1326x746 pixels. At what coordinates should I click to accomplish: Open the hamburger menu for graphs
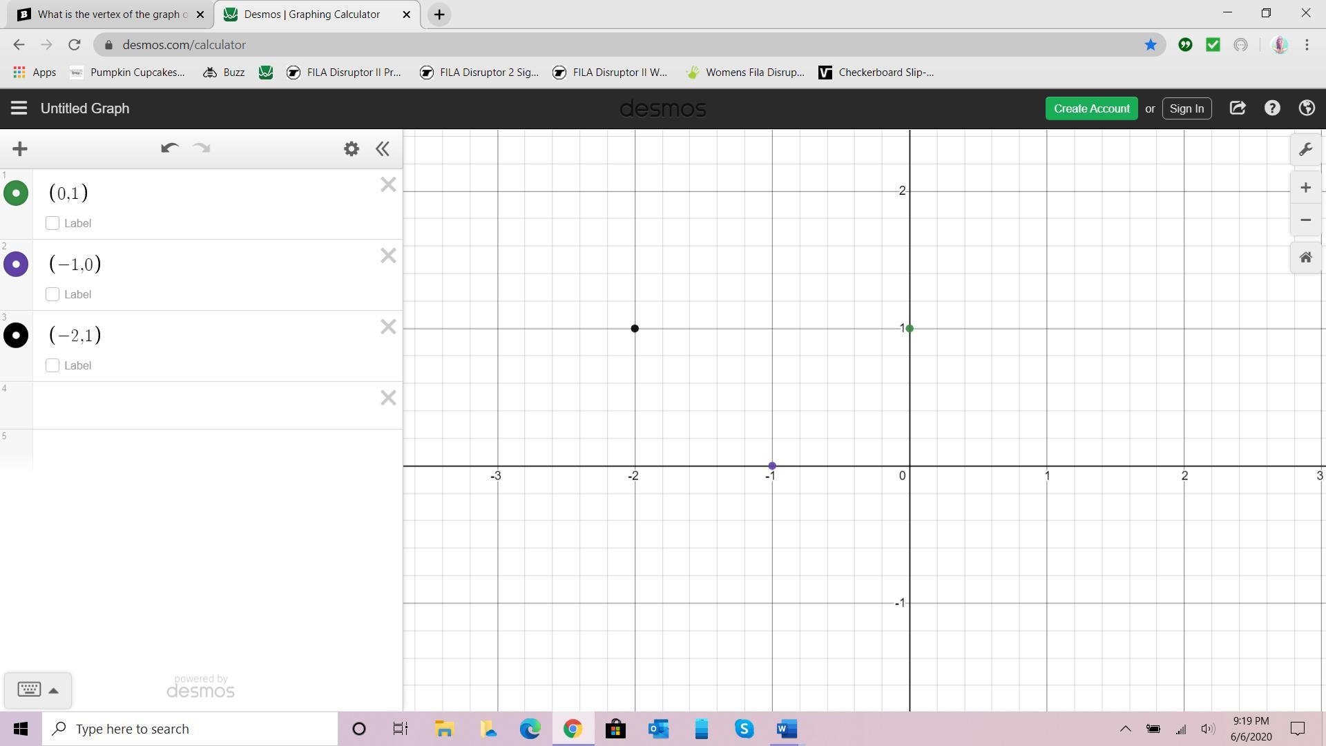19,108
